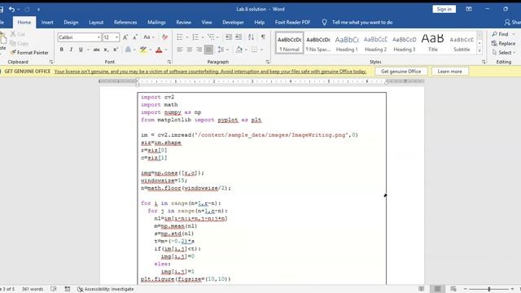Click the Decrease Indent icon

pos(228,37)
